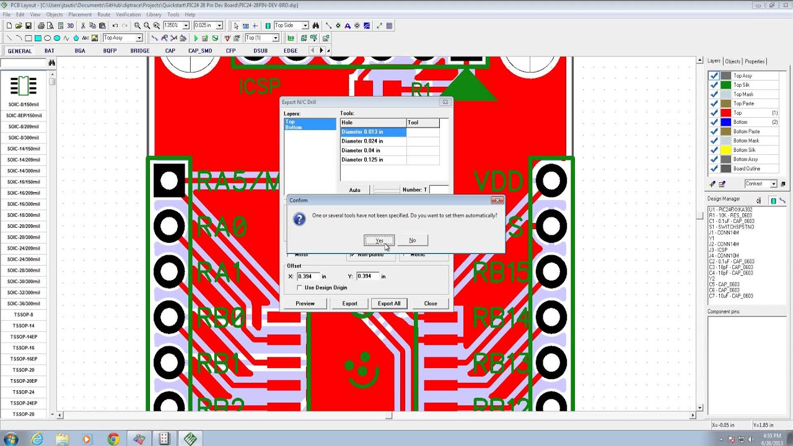The height and width of the screenshot is (446, 793).
Task: Select the insert picture tool
Action: click(95, 38)
